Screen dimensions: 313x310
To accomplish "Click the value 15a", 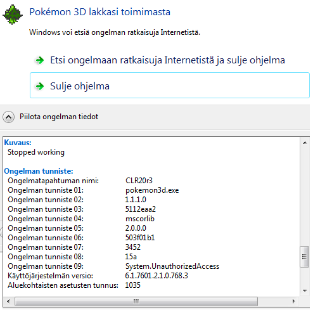I will tap(131, 257).
